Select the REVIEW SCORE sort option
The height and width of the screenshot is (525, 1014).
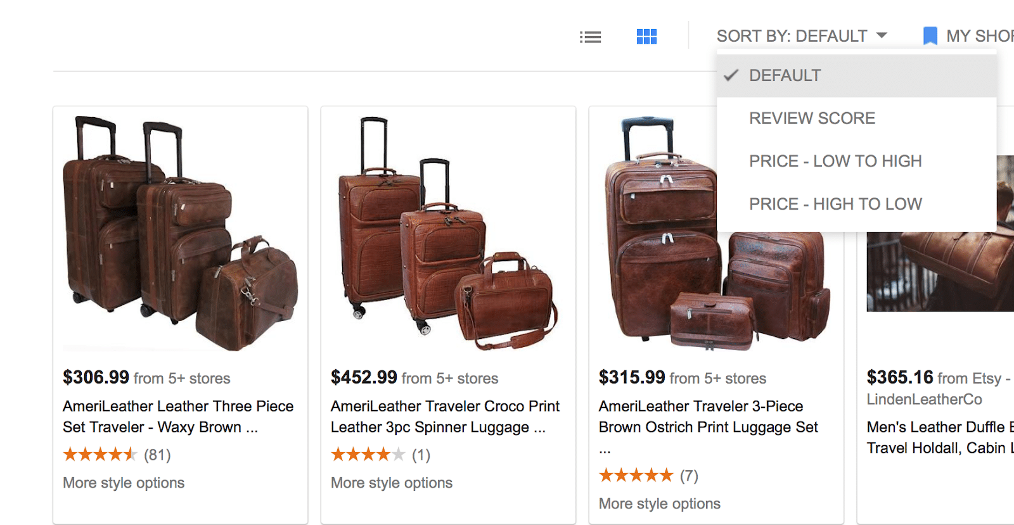click(x=812, y=118)
